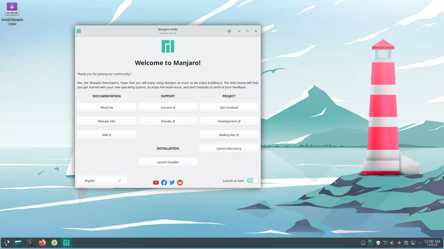Open removable disk devices tray icon
The width and height of the screenshot is (444, 249).
406,243
